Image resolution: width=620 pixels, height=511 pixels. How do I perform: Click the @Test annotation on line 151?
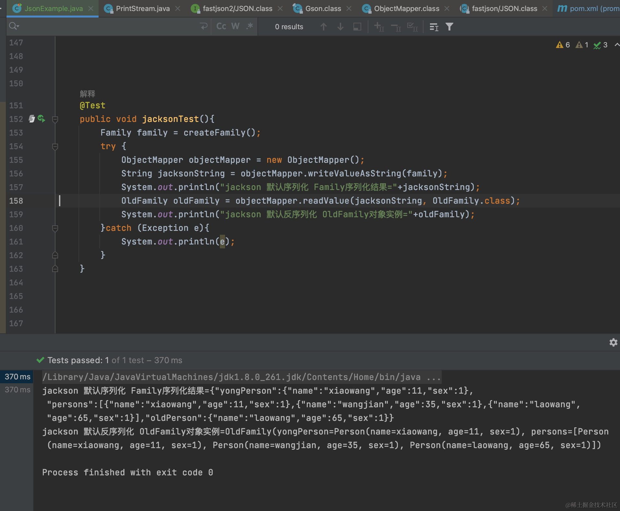92,105
